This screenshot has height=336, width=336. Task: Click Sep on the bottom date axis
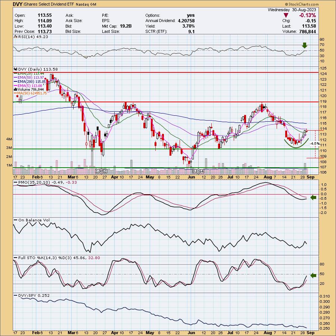(x=311, y=333)
